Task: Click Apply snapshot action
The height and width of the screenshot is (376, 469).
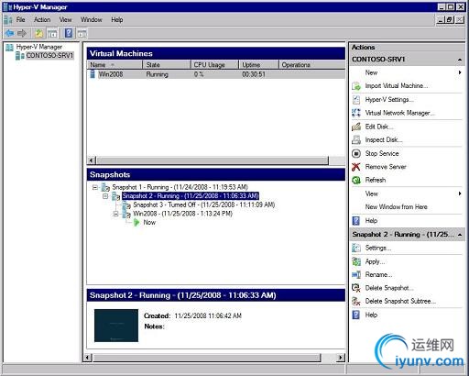Action: pyautogui.click(x=375, y=261)
